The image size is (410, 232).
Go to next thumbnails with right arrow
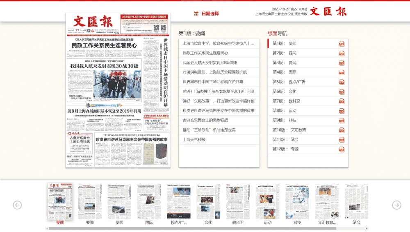pos(396,205)
